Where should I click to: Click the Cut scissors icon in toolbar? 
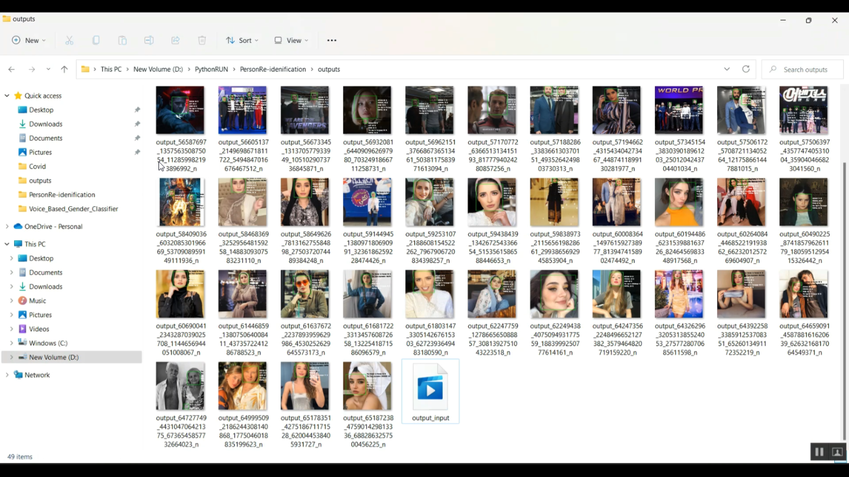coord(69,40)
